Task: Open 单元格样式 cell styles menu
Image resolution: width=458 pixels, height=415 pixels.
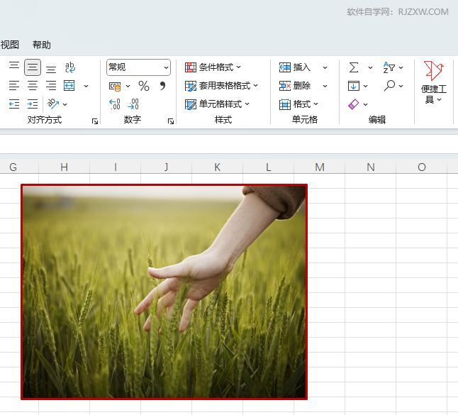Action: pyautogui.click(x=218, y=104)
